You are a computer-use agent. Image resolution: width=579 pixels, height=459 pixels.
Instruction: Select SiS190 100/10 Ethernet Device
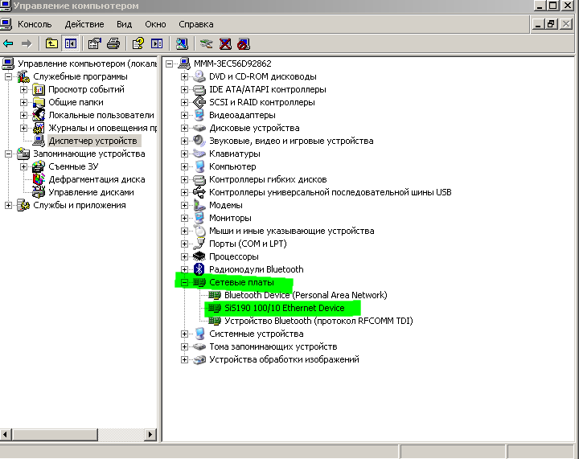click(284, 308)
